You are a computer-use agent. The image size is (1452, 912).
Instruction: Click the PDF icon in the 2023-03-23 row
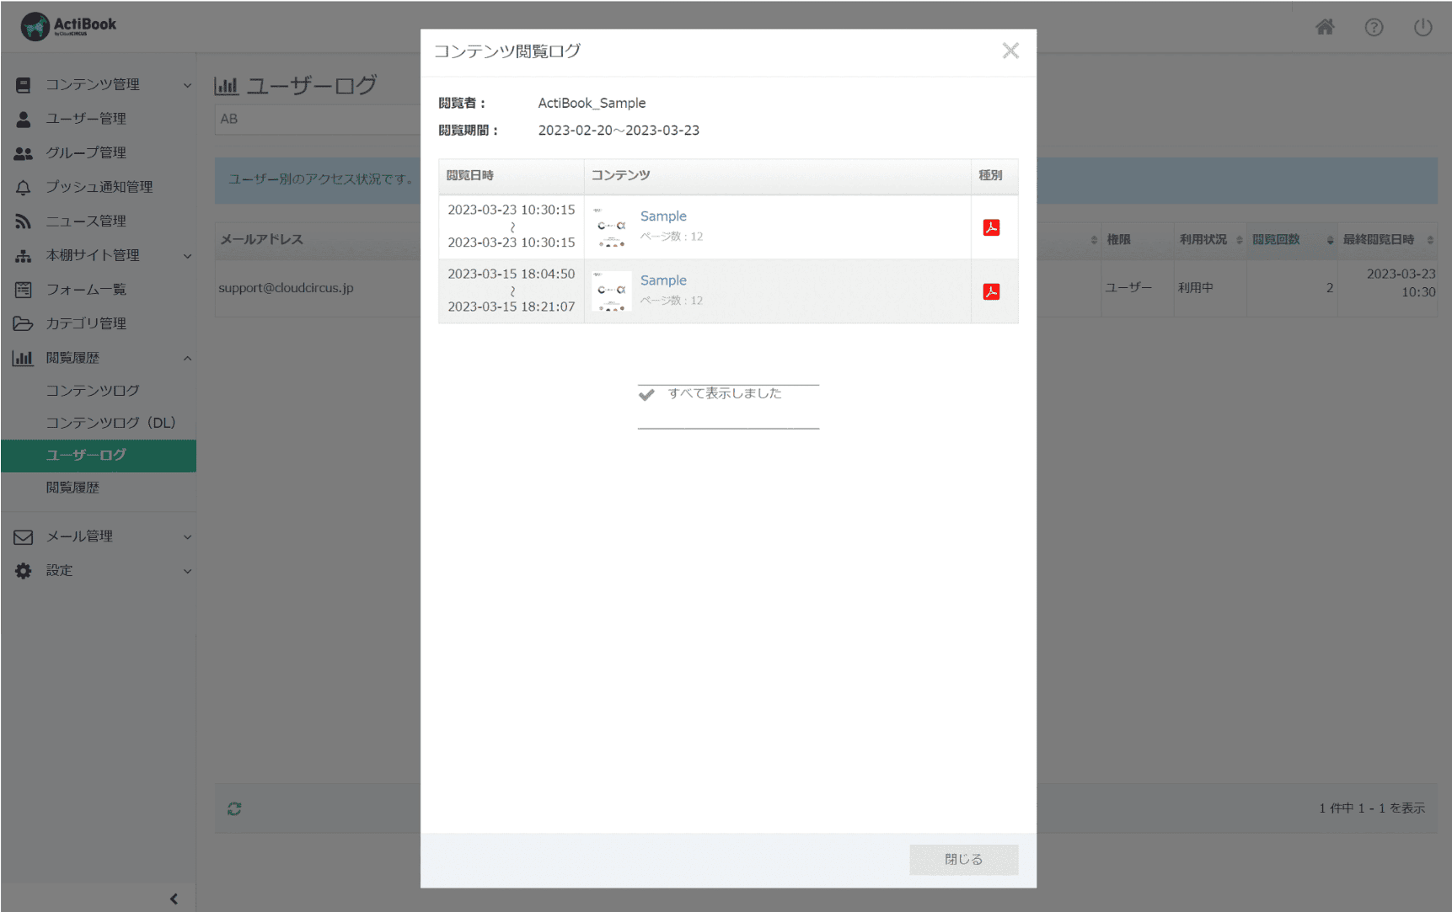[991, 227]
